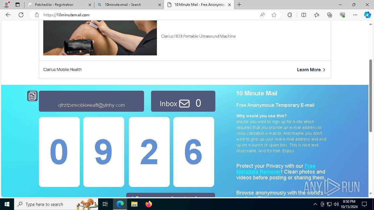Click the countdown card showing 2
The height and width of the screenshot is (210, 374).
point(149,152)
